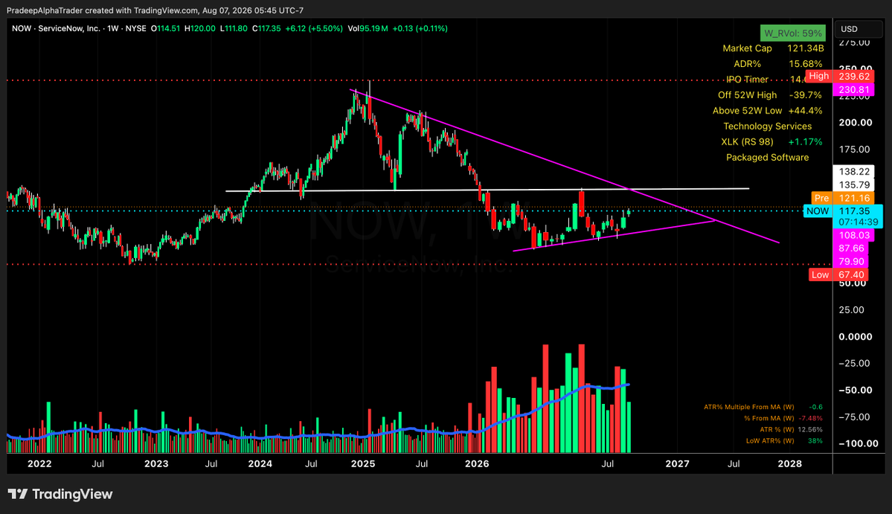Click the 07:14:39 bar countdown timer

[857, 222]
